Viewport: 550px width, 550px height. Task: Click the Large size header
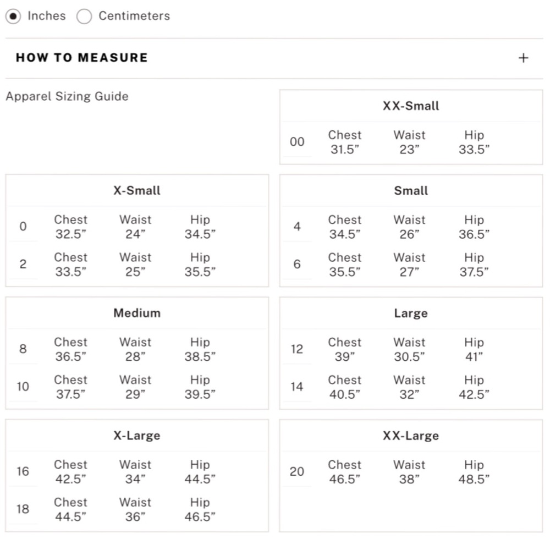point(411,313)
